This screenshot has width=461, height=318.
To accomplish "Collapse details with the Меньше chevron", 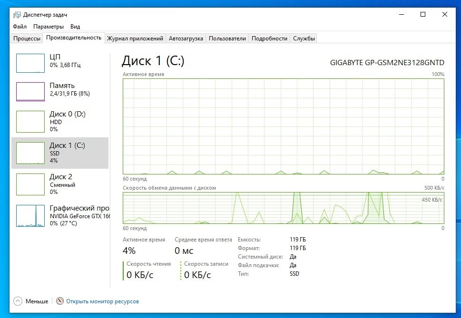I will click(x=18, y=301).
